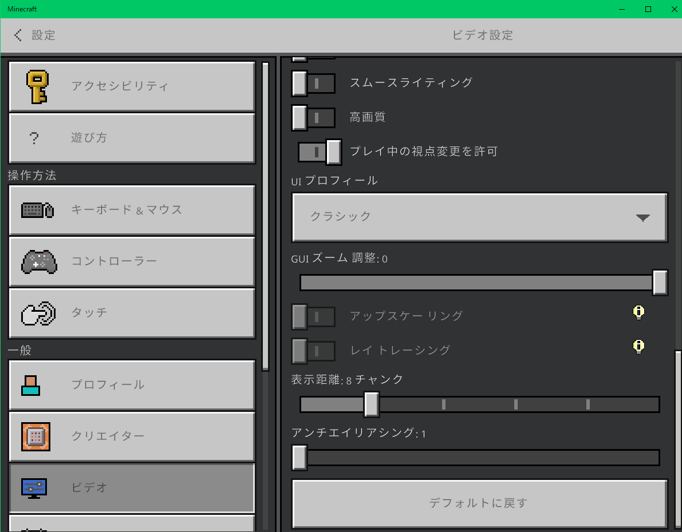Click the 表示距離: 8 チャンク label
Viewport: 682px width, 532px height.
click(347, 380)
